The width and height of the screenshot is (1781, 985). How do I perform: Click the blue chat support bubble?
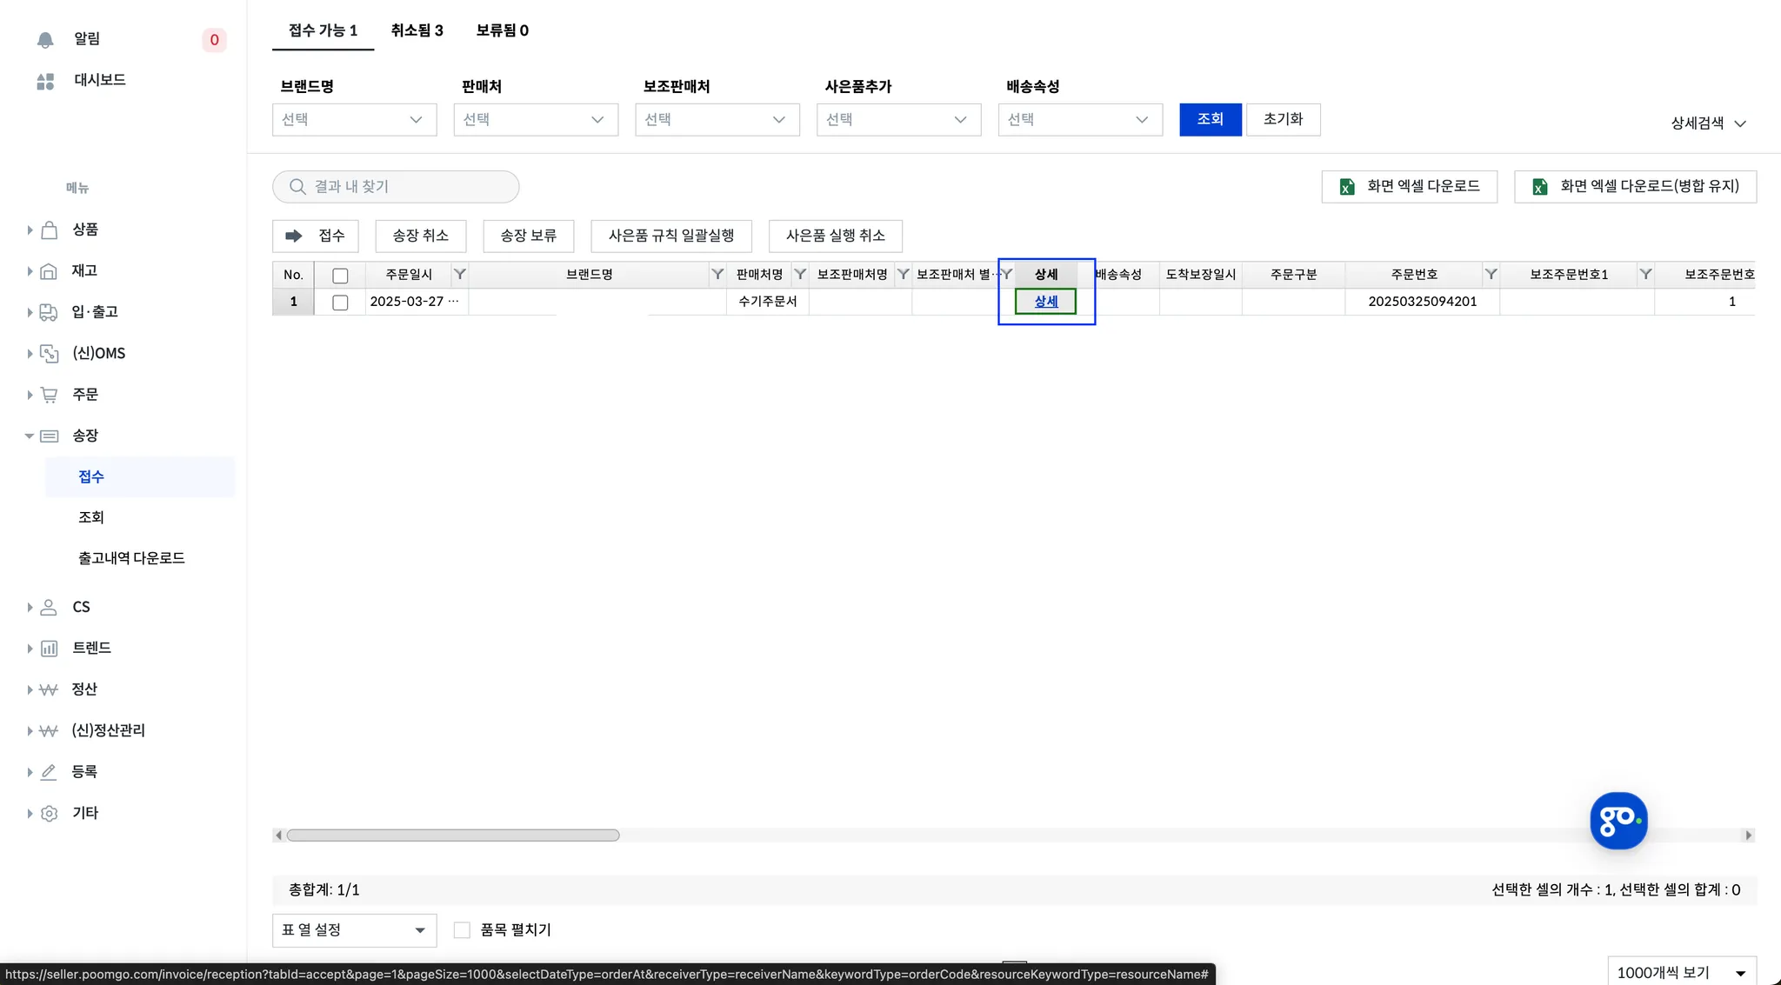point(1618,820)
